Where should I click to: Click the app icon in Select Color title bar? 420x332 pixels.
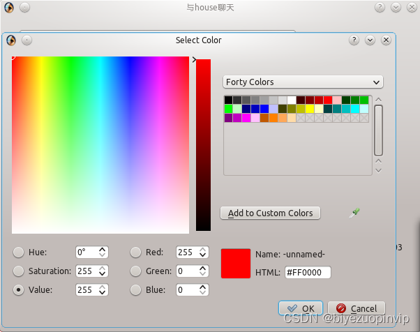(11, 40)
